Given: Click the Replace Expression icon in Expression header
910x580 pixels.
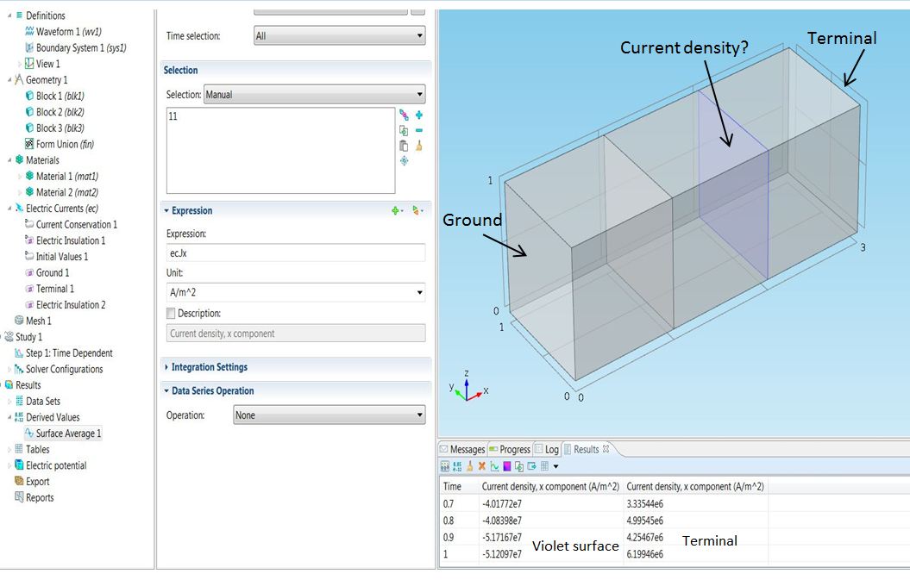Looking at the screenshot, I should click(417, 210).
